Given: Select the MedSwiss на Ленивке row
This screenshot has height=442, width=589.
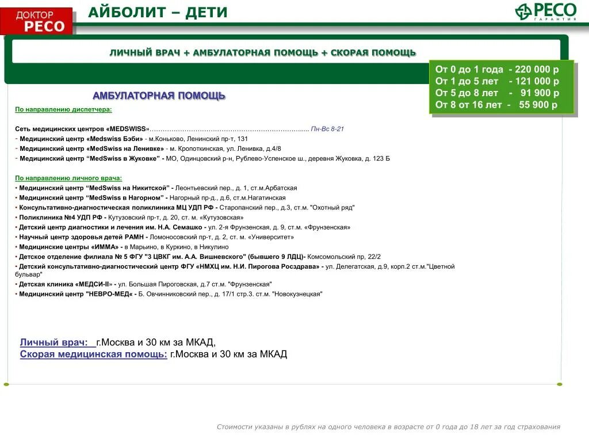Looking at the screenshot, I should tap(148, 148).
